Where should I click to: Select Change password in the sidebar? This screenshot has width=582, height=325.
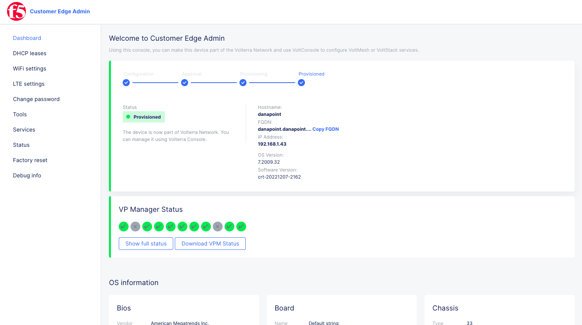click(x=36, y=99)
